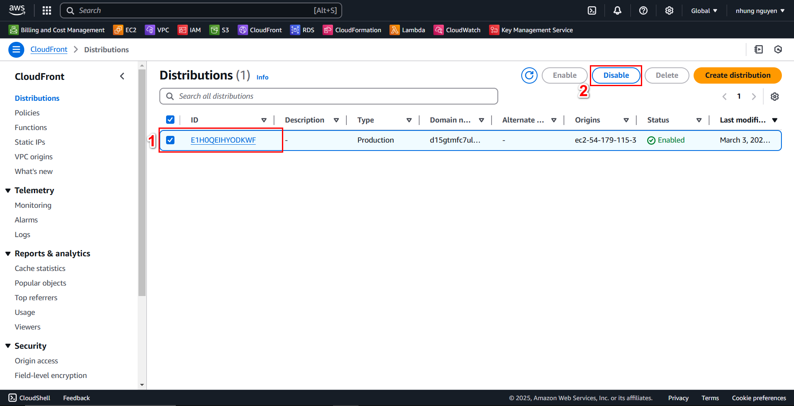The width and height of the screenshot is (794, 406).
Task: Open Functions in the sidebar
Action: click(31, 128)
